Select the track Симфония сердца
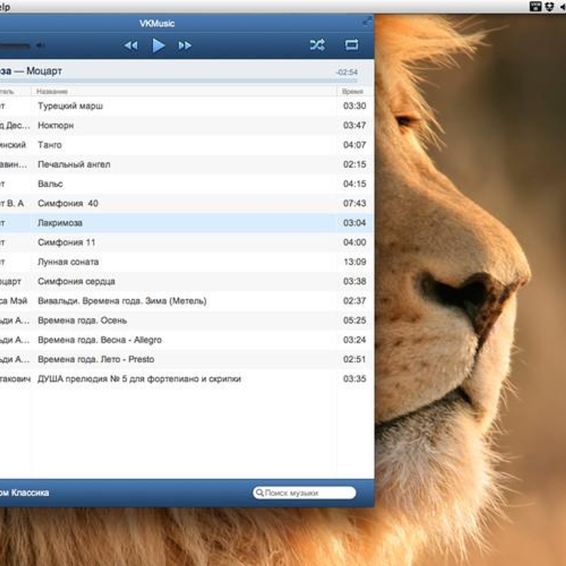The image size is (566, 566). click(186, 281)
